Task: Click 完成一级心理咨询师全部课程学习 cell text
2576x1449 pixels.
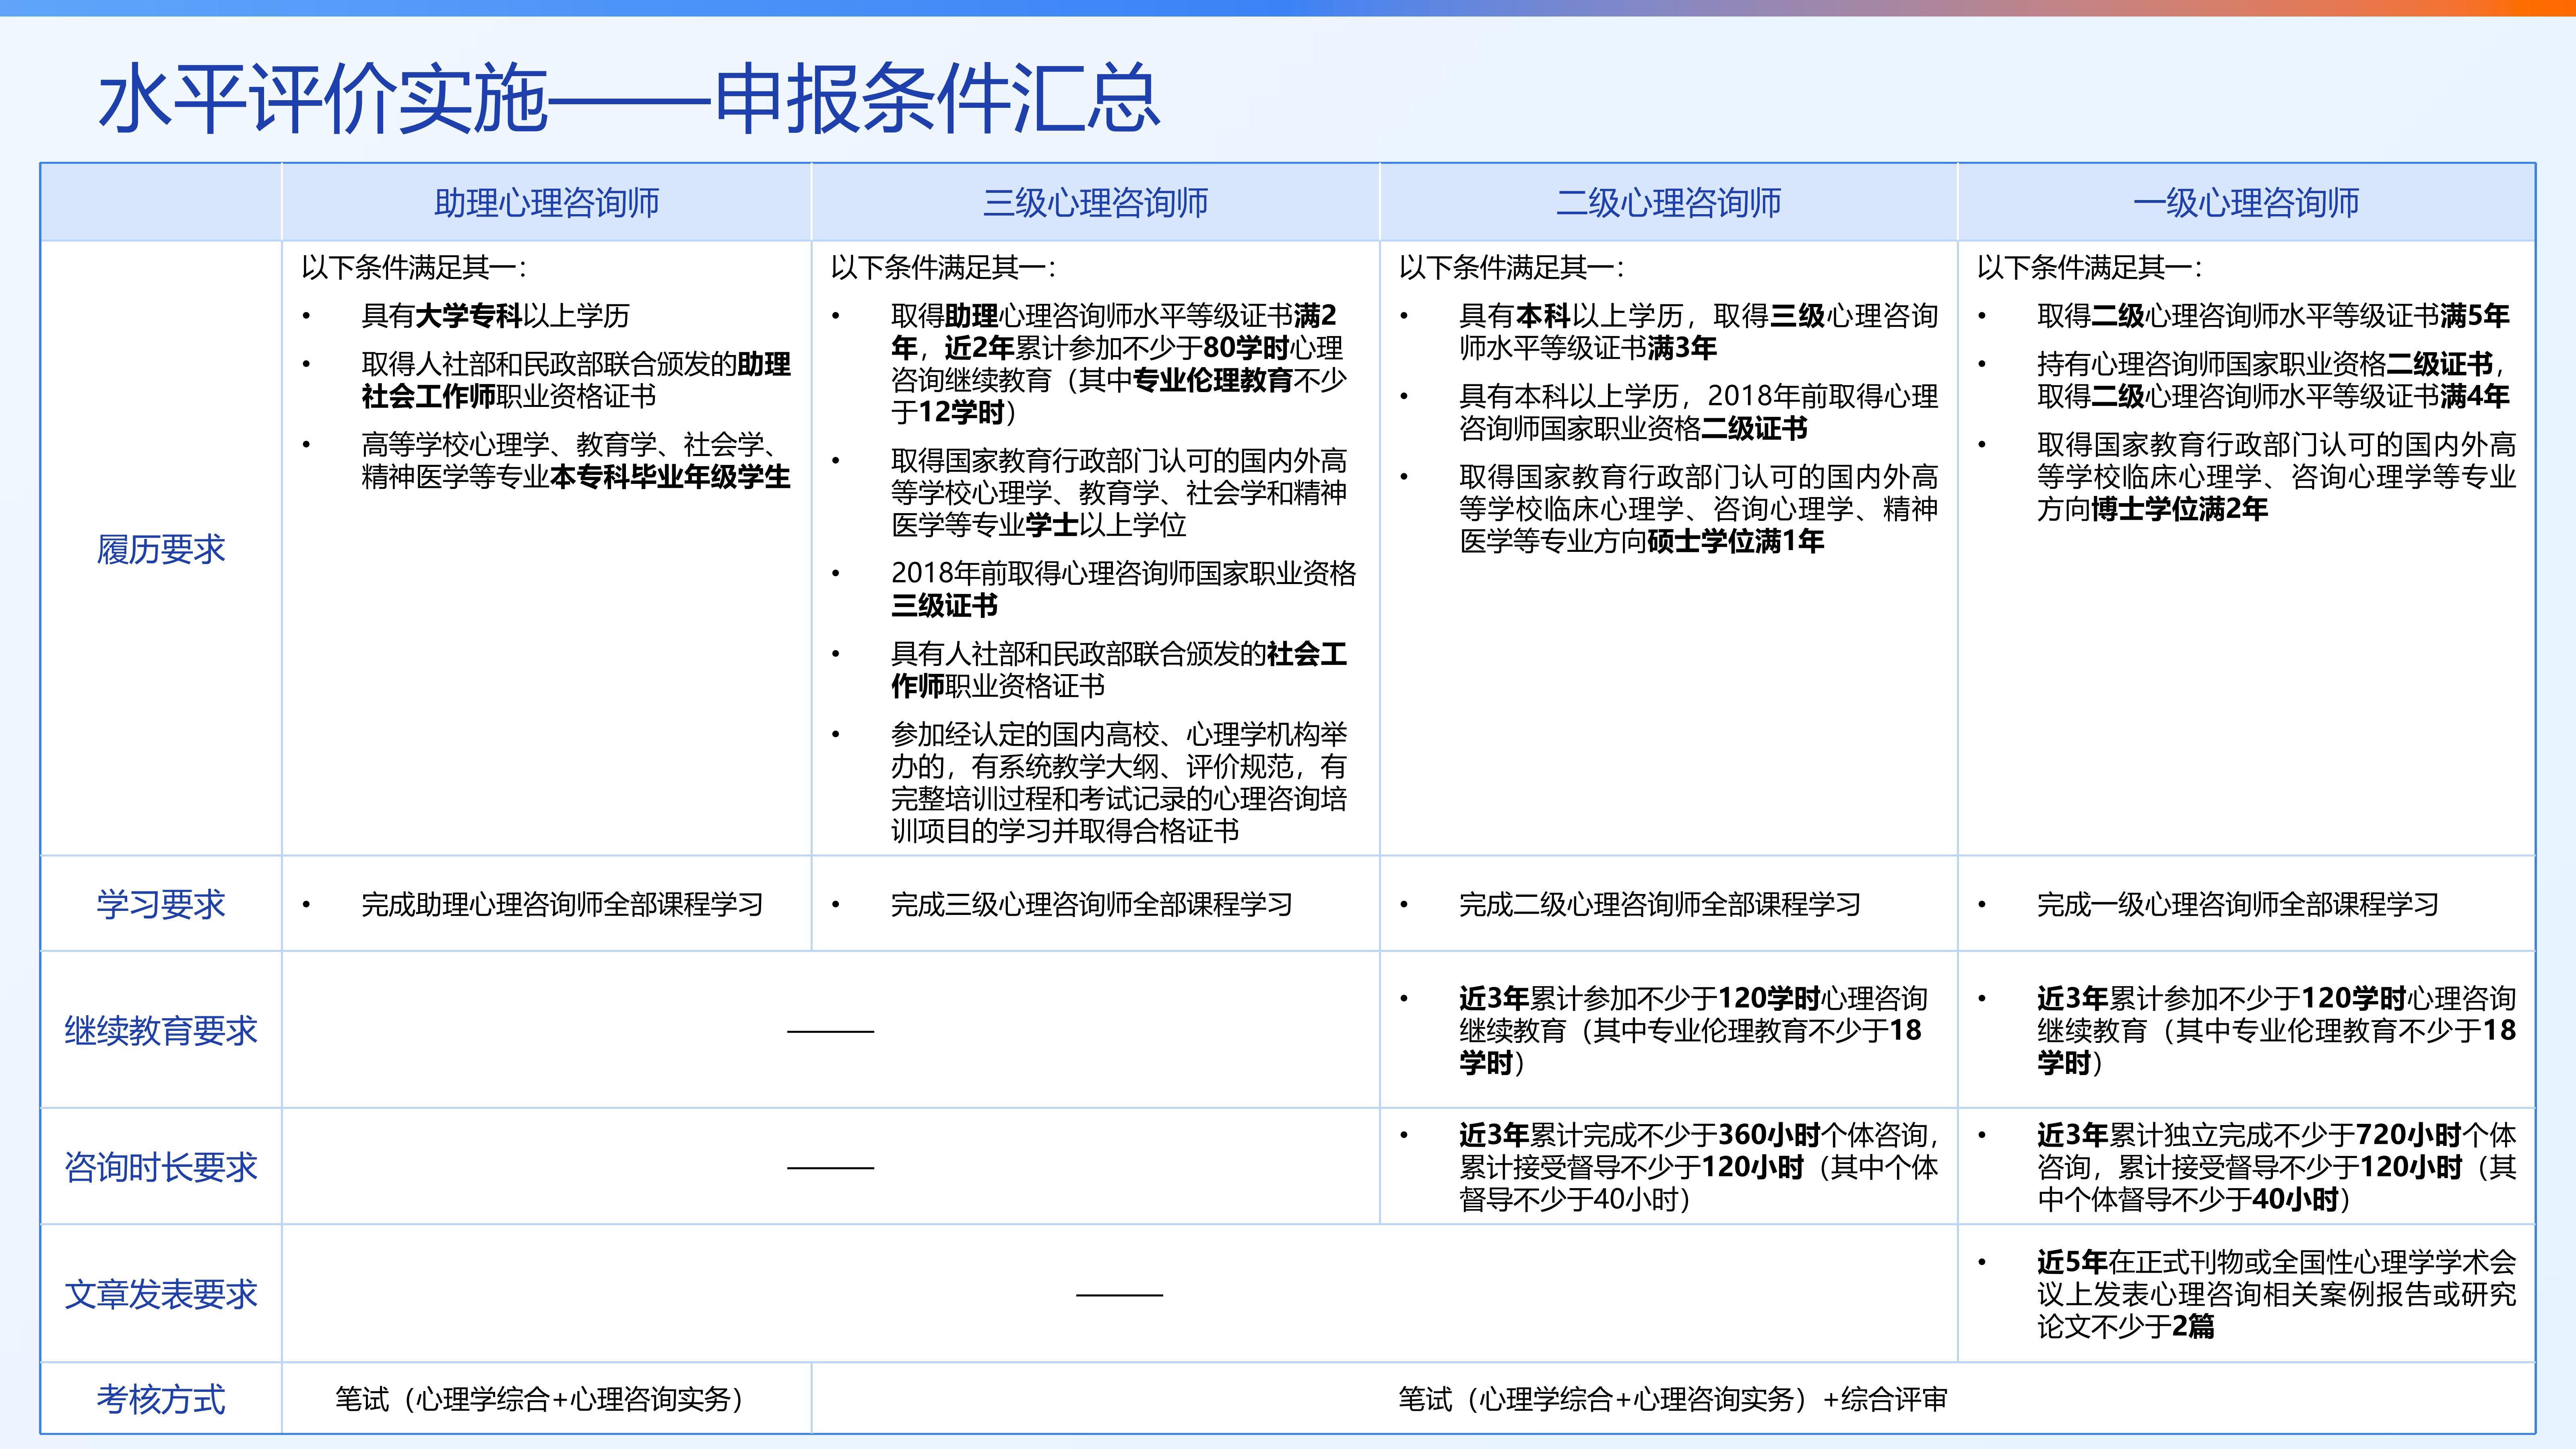Action: point(2237,905)
